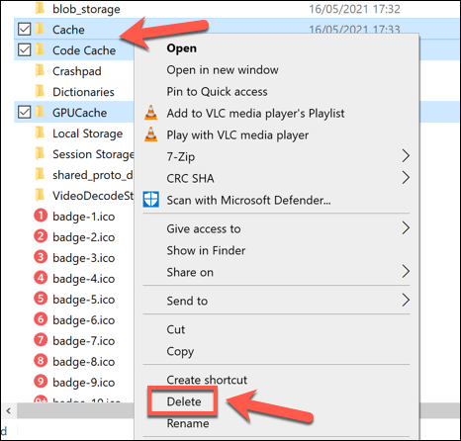Click the VLC cone icon beside Play with VLC
The height and width of the screenshot is (441, 461).
coord(151,134)
